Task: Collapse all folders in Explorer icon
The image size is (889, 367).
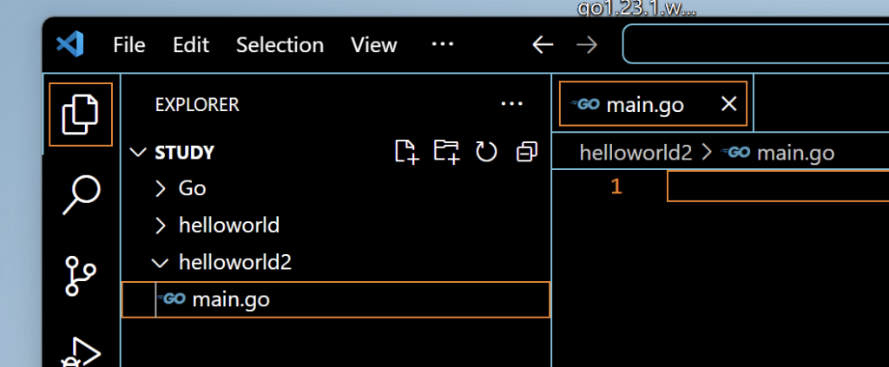Action: [x=527, y=152]
